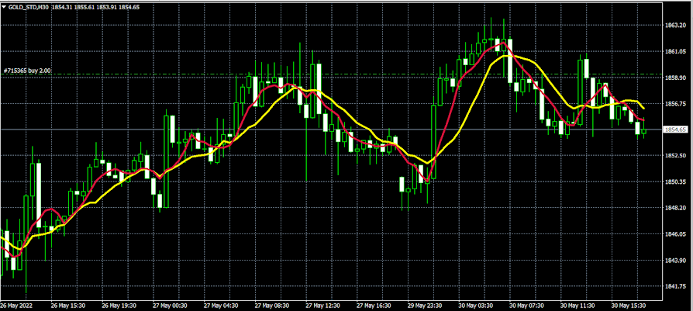Click the #715365 buy 2.00 order label
This screenshot has width=693, height=311.
coord(27,71)
